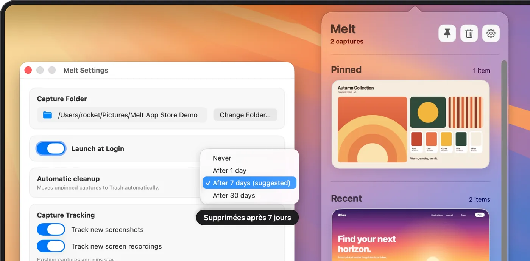
Task: Open the pinned Autumn Collection thumbnail
Action: (410, 124)
